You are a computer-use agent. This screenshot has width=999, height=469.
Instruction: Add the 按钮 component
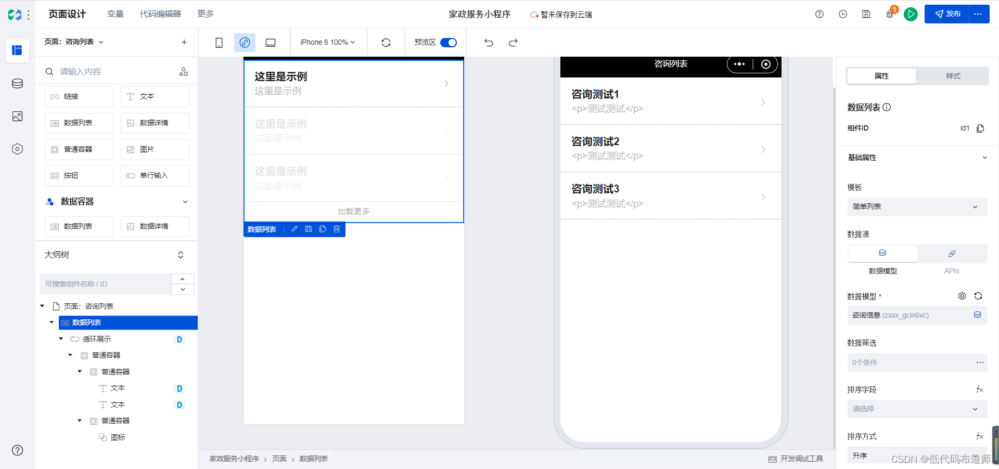pos(79,176)
